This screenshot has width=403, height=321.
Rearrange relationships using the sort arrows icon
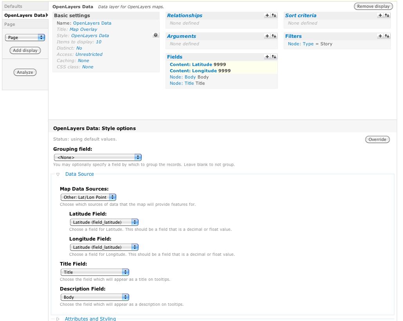tap(274, 15)
